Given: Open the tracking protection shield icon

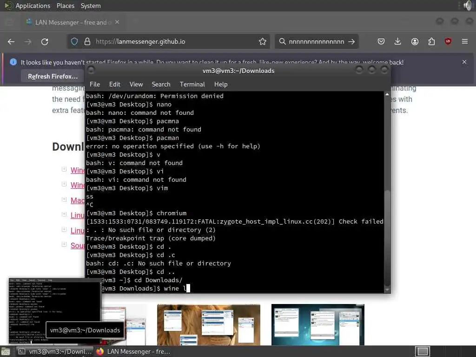Looking at the screenshot, I should [x=74, y=41].
